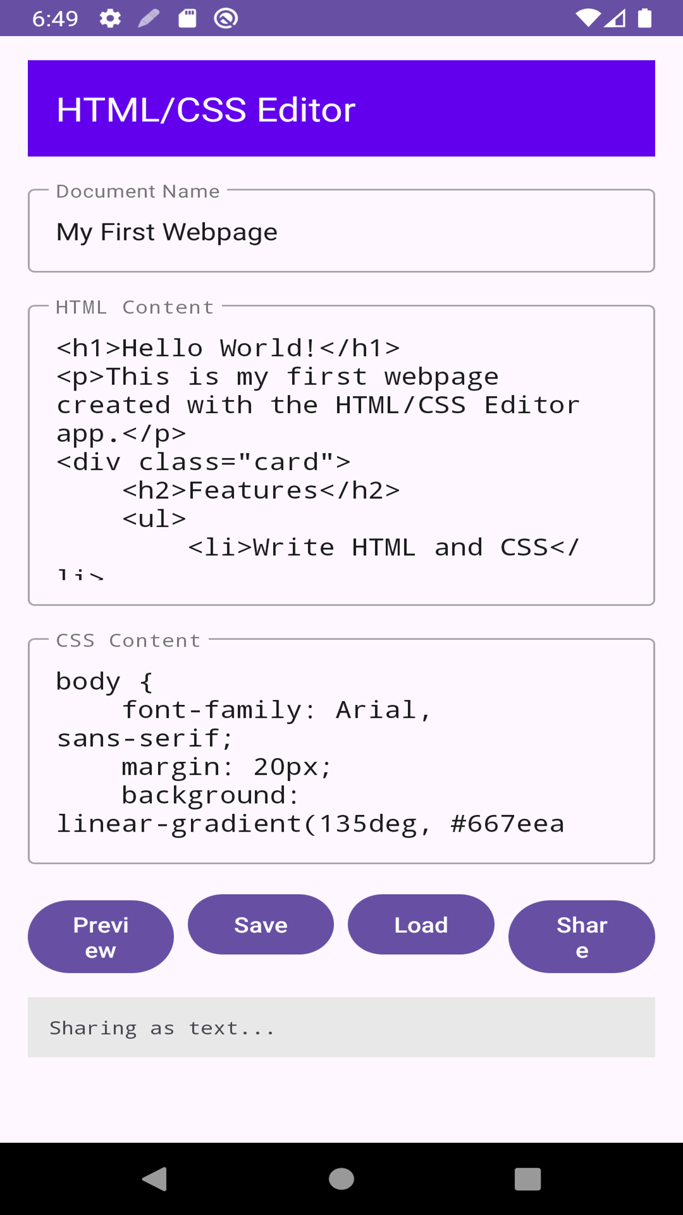The height and width of the screenshot is (1215, 683).
Task: Tap the clock time in status bar
Action: 55,18
